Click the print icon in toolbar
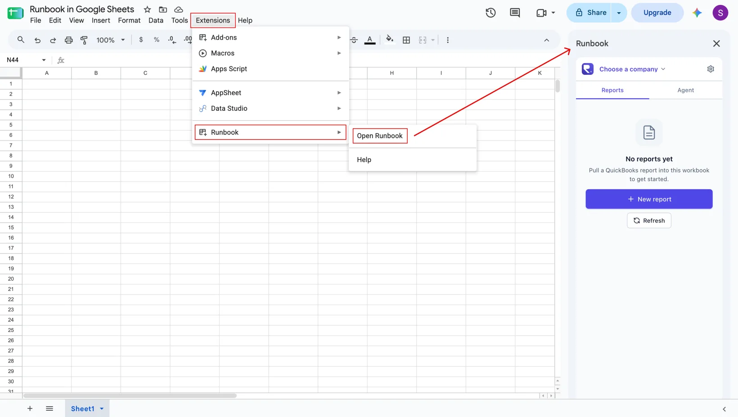Screen dimensions: 738x417 pyautogui.click(x=68, y=40)
